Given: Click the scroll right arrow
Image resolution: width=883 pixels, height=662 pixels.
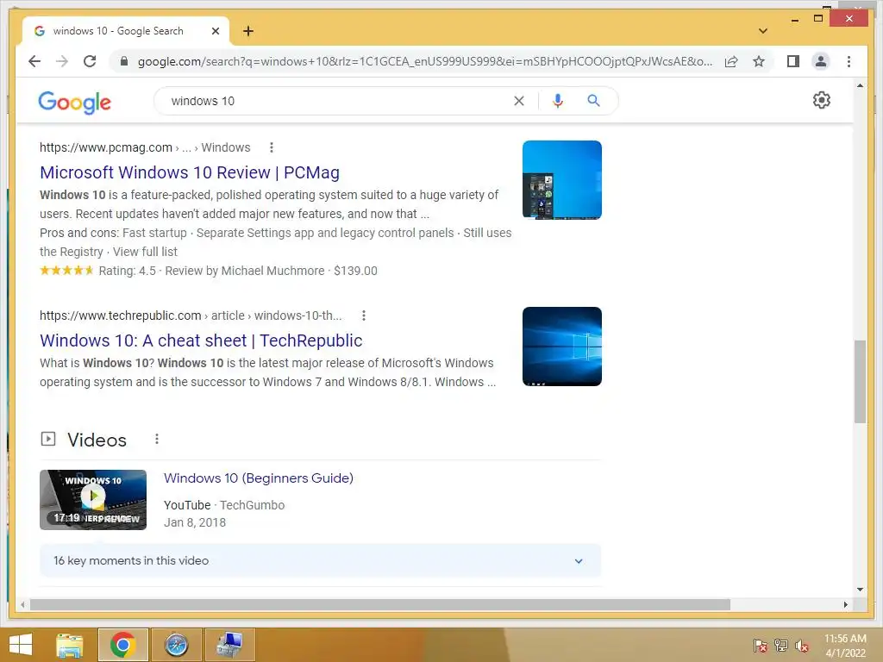Looking at the screenshot, I should pyautogui.click(x=845, y=604).
